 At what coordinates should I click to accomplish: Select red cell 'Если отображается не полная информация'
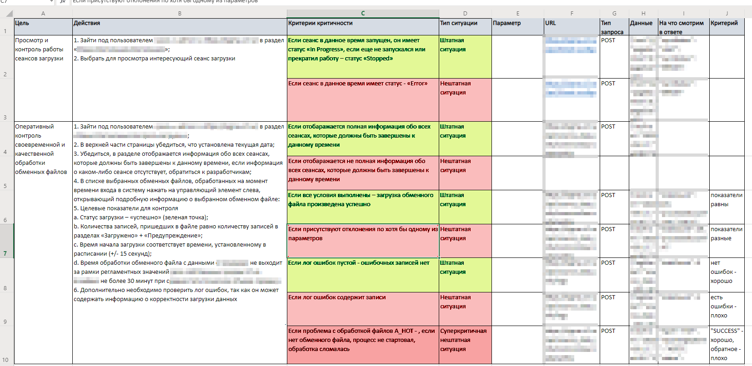pyautogui.click(x=363, y=173)
